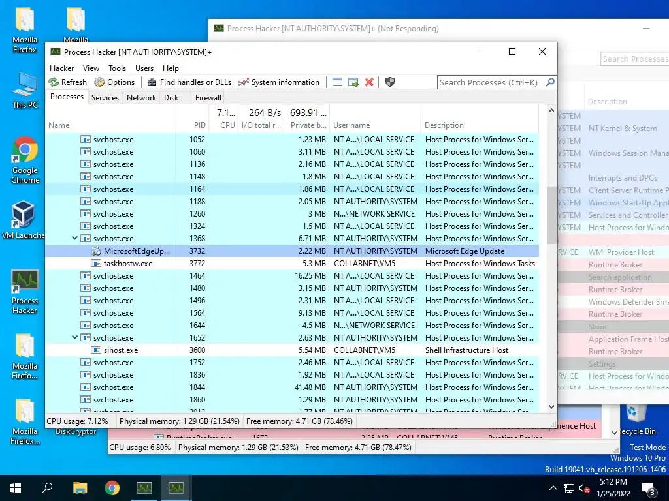Image resolution: width=669 pixels, height=501 pixels.
Task: Click the Windows Start button
Action: 16,488
